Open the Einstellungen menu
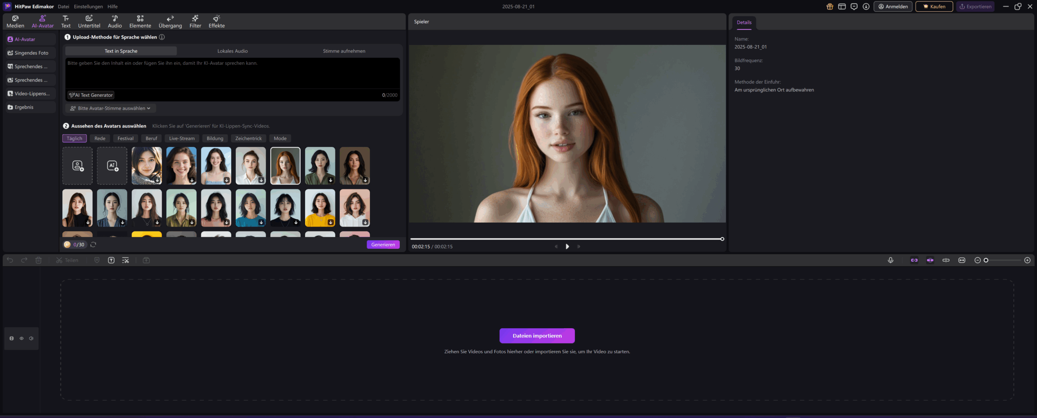Viewport: 1037px width, 418px height. 88,6
